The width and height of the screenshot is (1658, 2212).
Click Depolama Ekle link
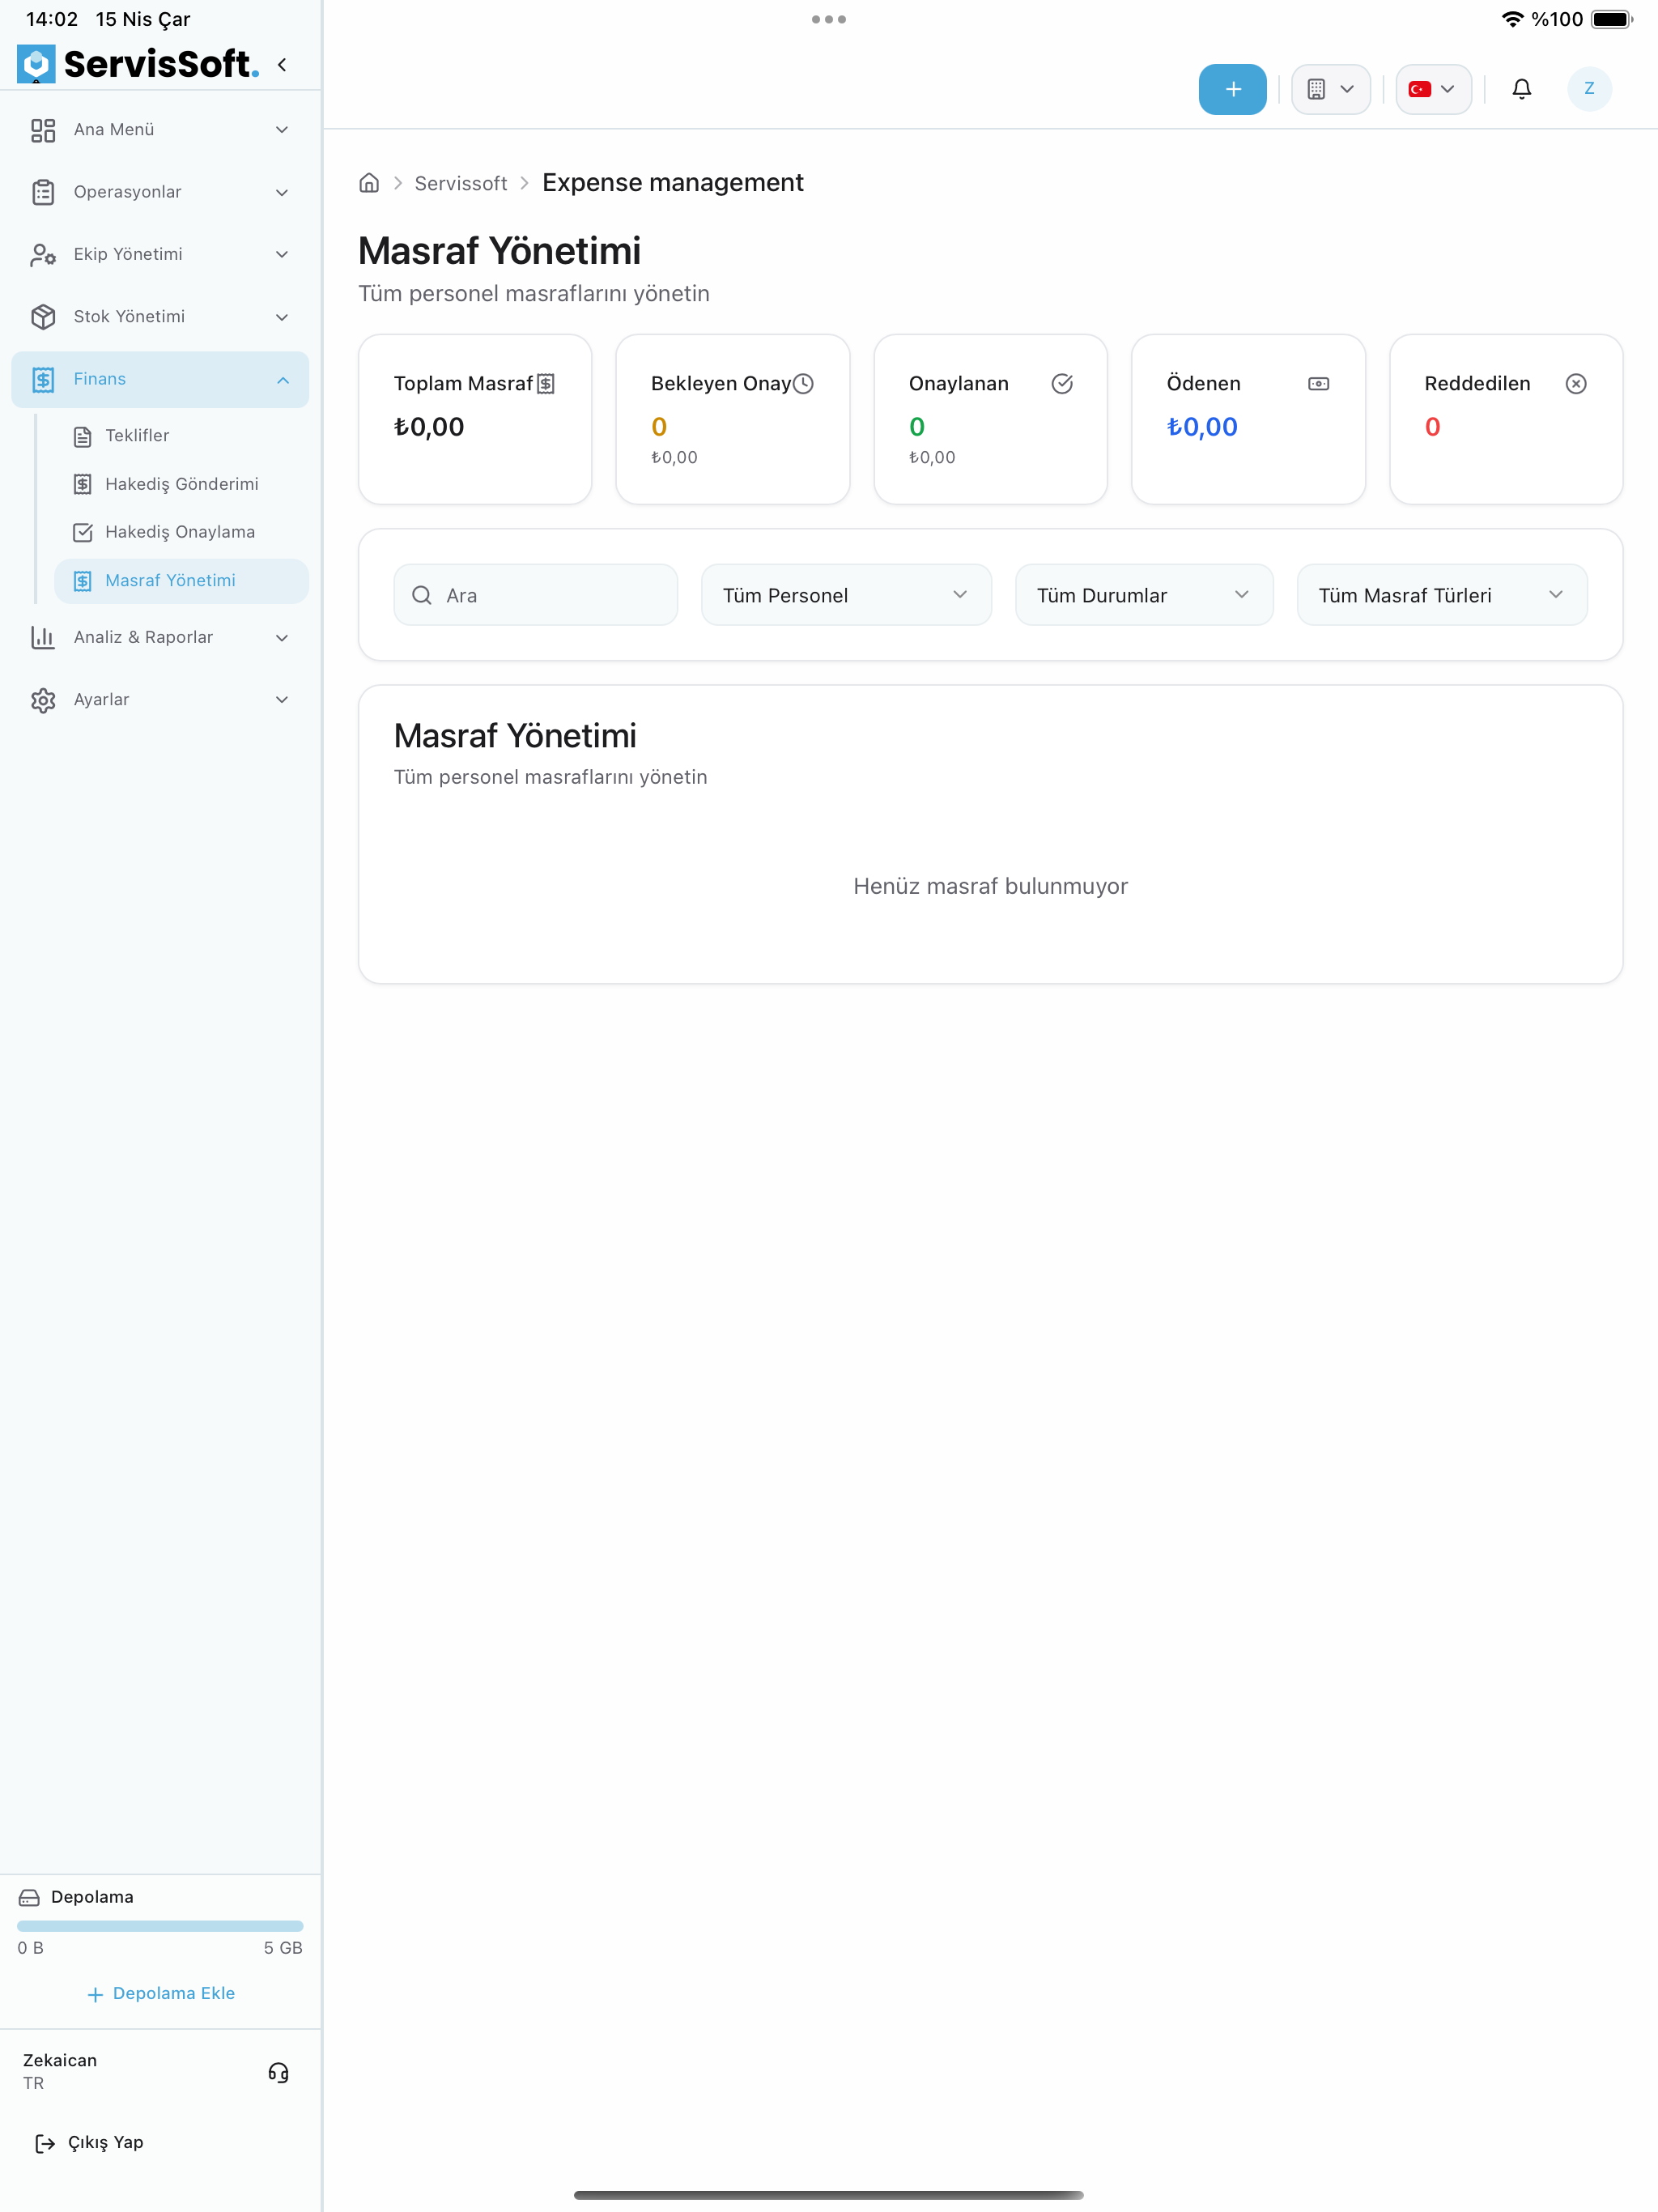point(160,1993)
